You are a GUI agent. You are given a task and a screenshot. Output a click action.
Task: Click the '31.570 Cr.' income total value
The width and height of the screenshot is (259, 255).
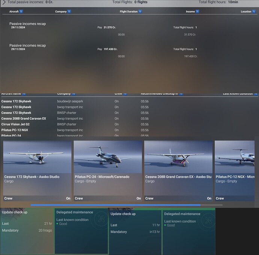(x=190, y=34)
